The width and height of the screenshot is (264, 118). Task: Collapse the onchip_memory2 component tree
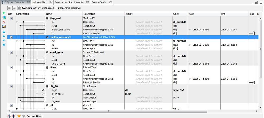(47, 37)
